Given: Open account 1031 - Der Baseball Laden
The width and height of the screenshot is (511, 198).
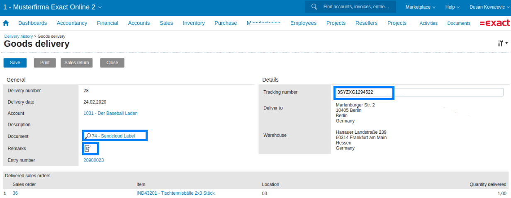Looking at the screenshot, I should click(110, 113).
